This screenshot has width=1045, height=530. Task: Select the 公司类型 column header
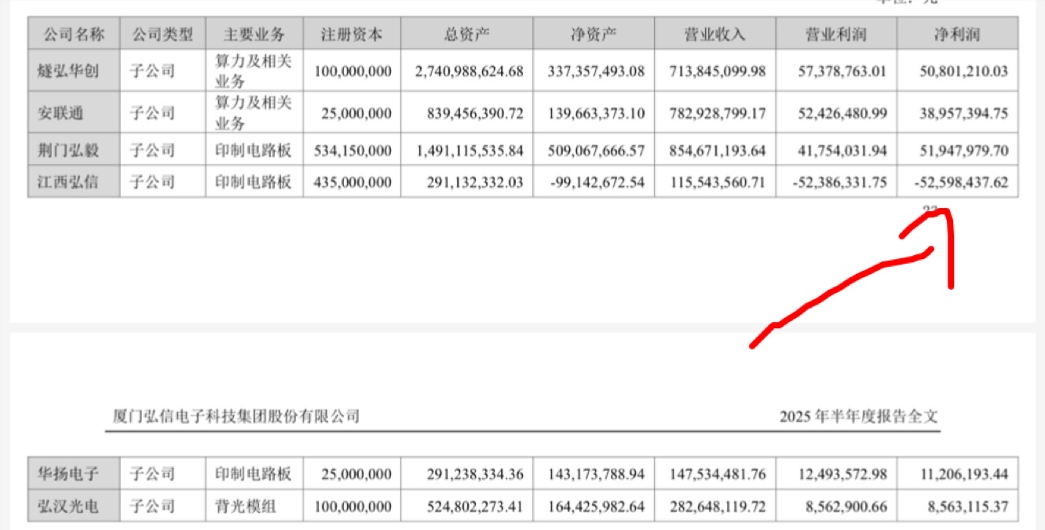click(162, 35)
